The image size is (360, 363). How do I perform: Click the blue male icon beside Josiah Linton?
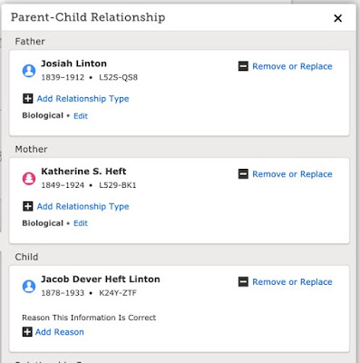(29, 71)
